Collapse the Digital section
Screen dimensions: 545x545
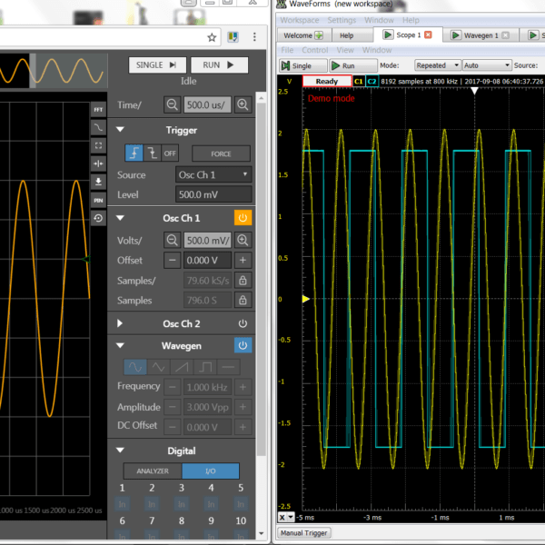(120, 451)
